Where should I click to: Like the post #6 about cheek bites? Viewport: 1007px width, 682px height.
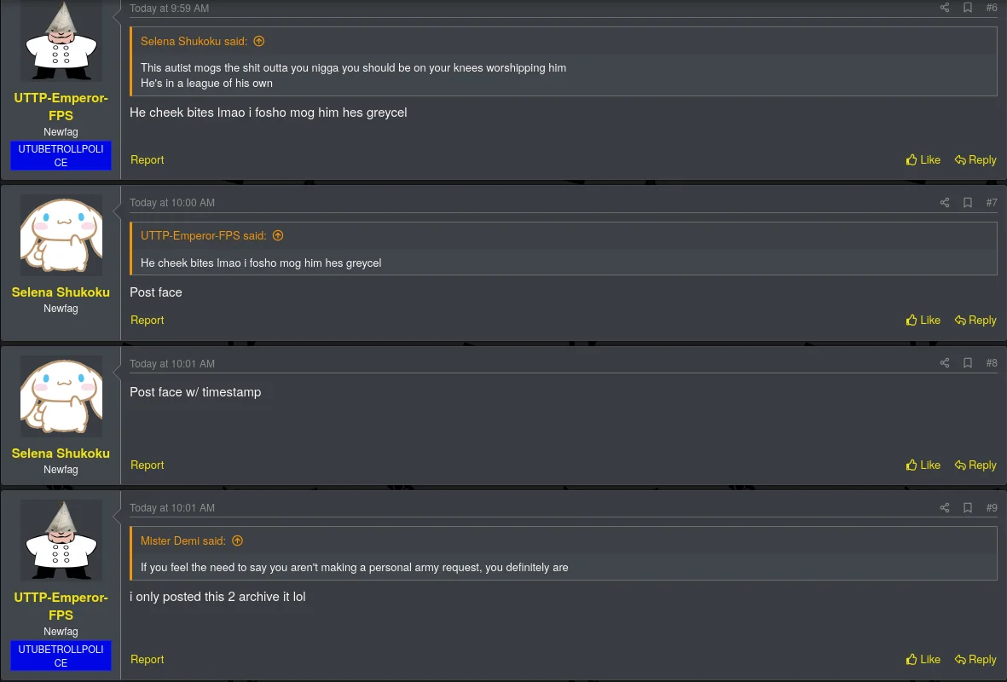pyautogui.click(x=923, y=160)
